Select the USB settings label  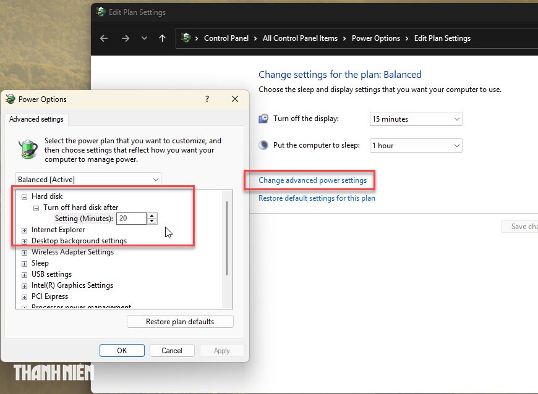51,274
